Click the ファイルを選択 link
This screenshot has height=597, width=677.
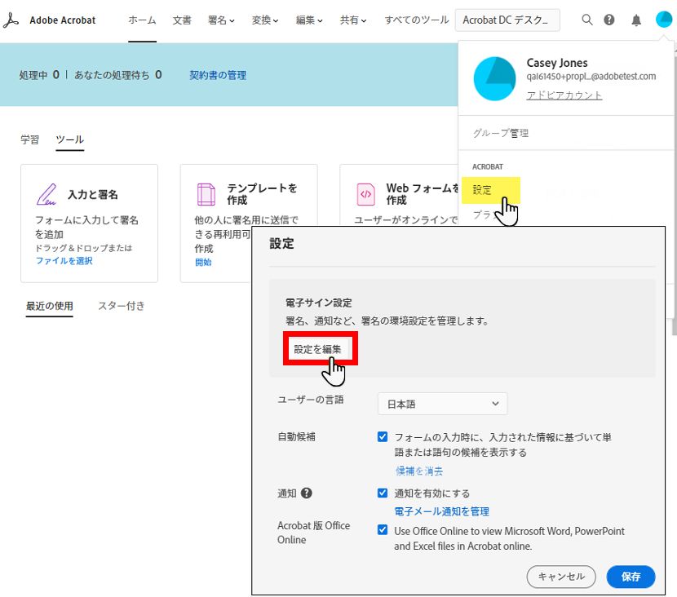(x=64, y=261)
